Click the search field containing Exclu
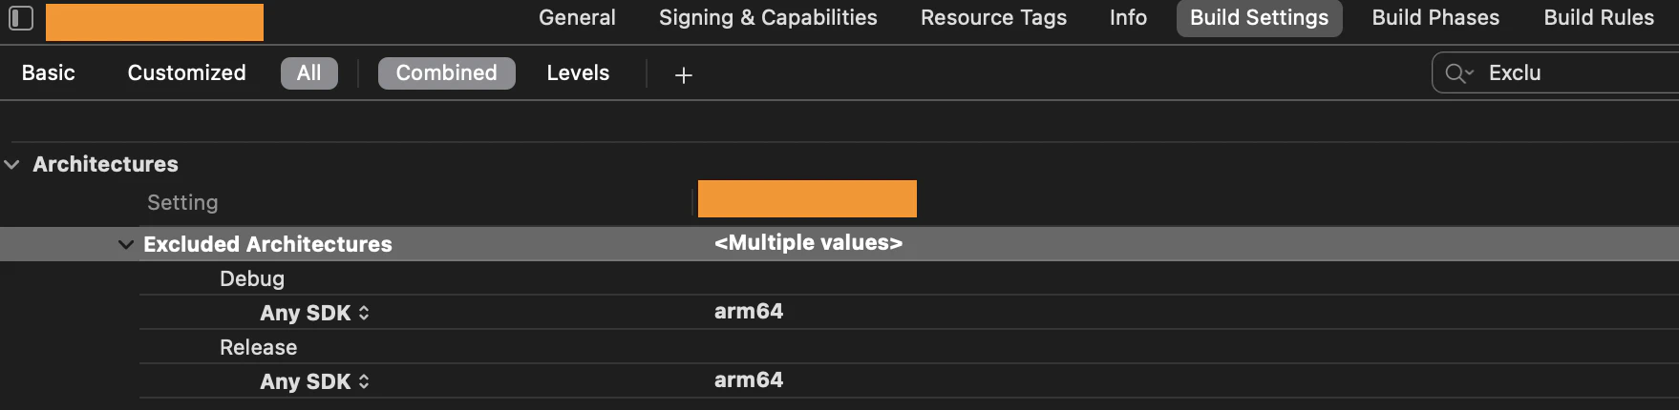The image size is (1679, 410). point(1555,73)
